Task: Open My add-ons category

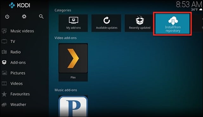Action: (73, 23)
